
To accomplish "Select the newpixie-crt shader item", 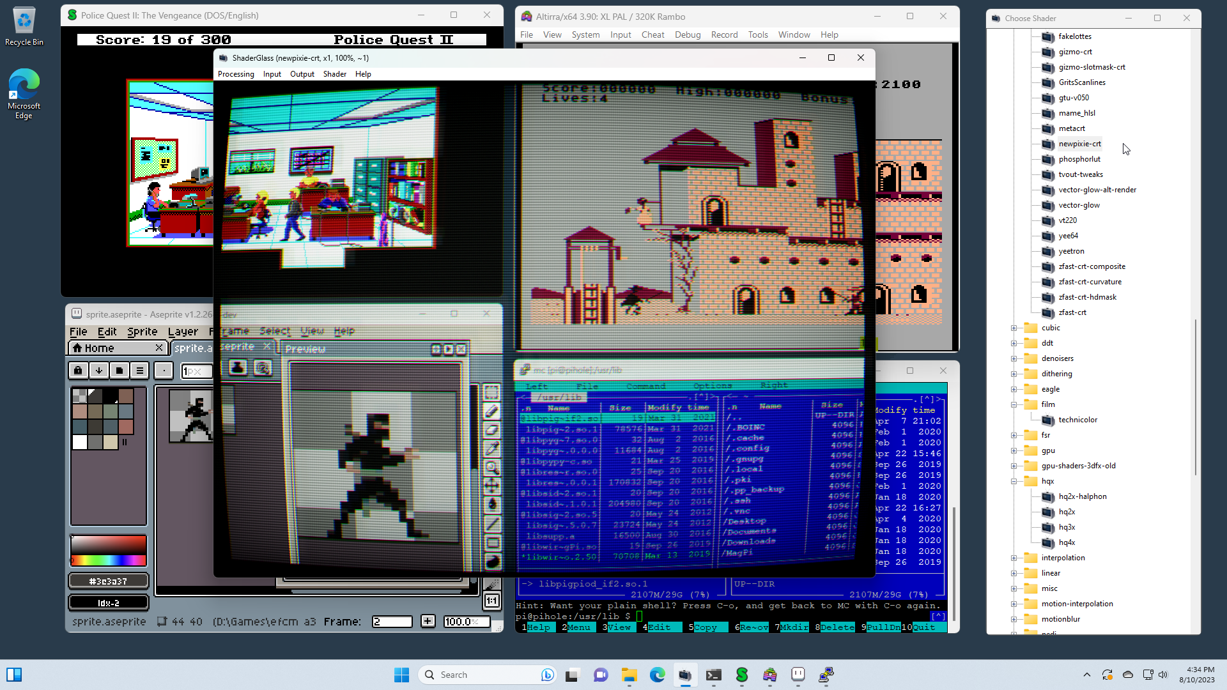I will click(1079, 144).
